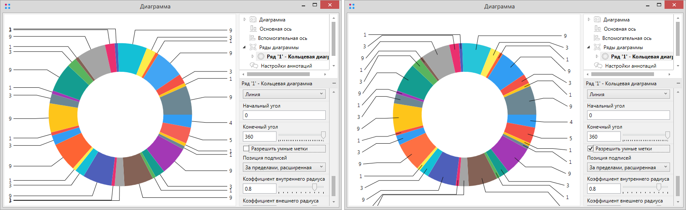The height and width of the screenshot is (210, 686).
Task: Click the Диаграмма icon in left window tree
Action: pos(253,20)
